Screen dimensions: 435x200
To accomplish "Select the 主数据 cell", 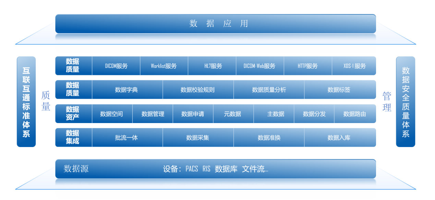I will point(274,114).
